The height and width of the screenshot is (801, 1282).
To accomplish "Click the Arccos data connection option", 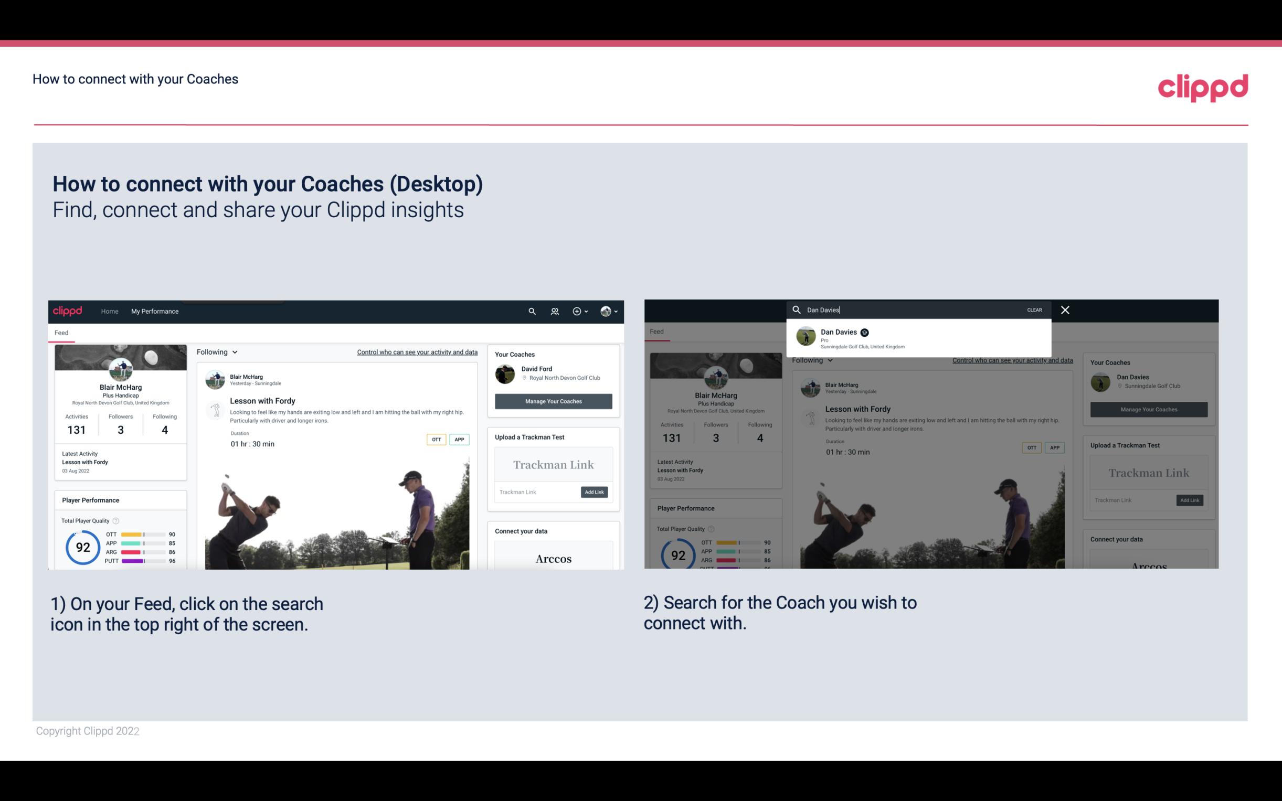I will [x=552, y=558].
